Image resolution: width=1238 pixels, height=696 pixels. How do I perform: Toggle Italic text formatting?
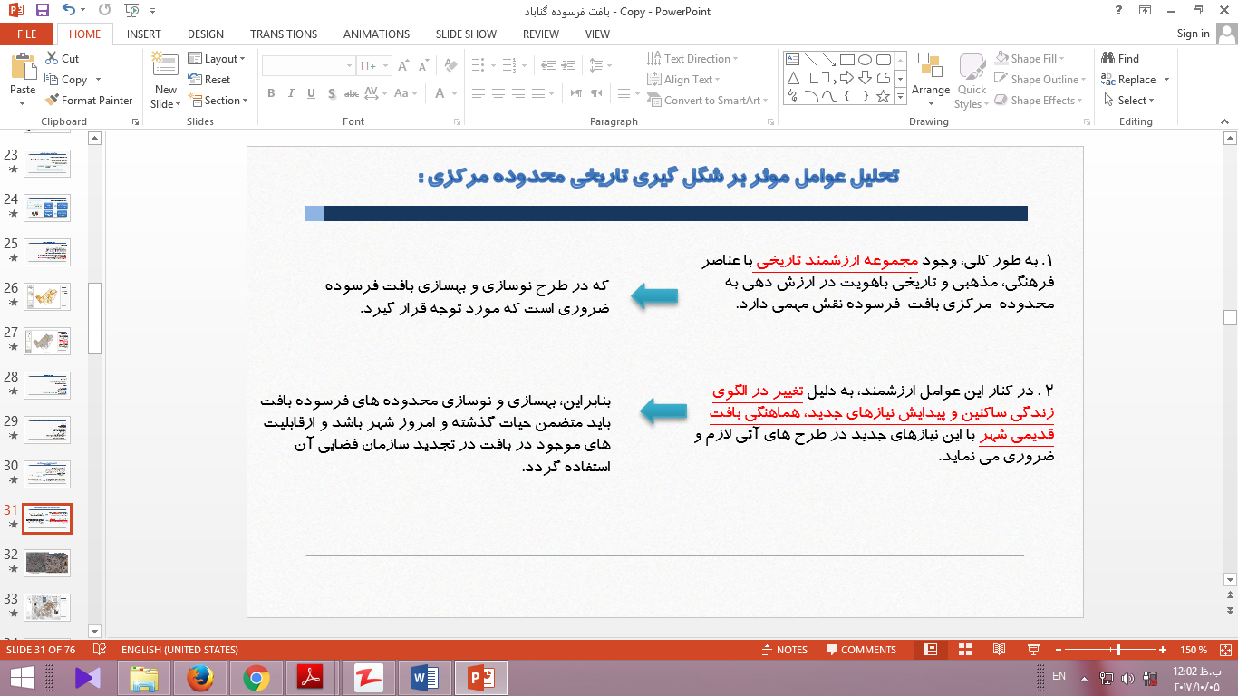point(291,93)
